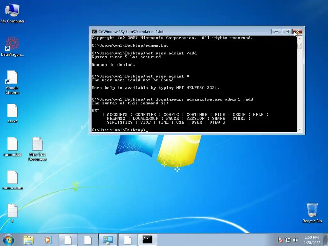Click the Copyright Microsoft Corporation line

coord(172,38)
